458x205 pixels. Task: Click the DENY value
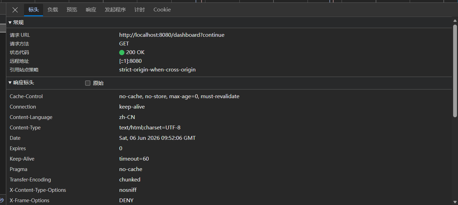pyautogui.click(x=126, y=200)
